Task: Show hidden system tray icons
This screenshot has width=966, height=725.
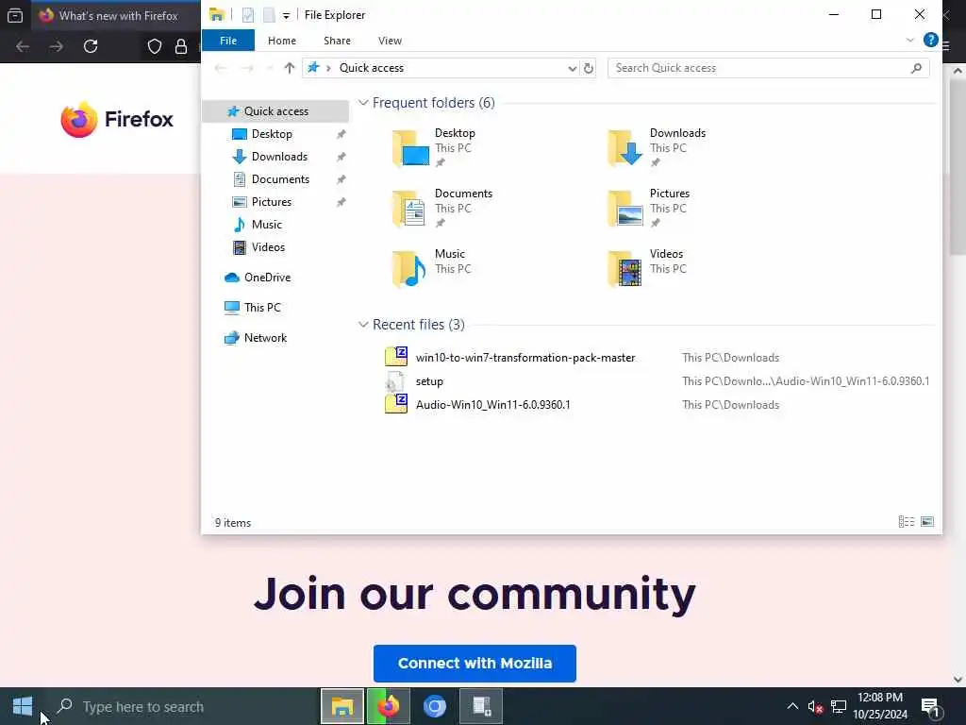Action: 792,706
